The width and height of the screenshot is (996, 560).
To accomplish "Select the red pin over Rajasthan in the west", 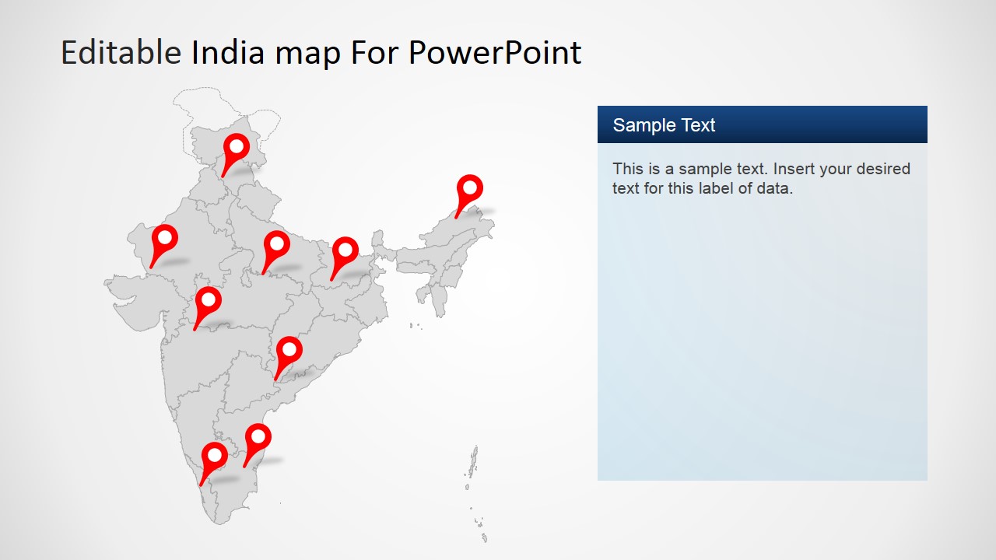I will (x=163, y=246).
